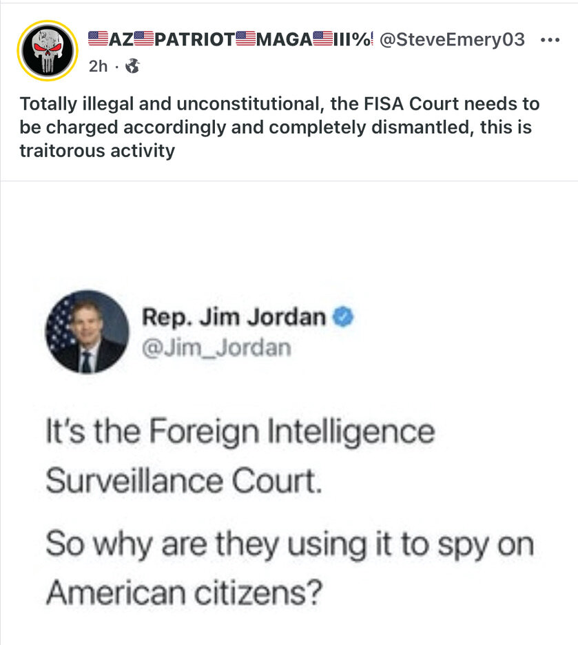This screenshot has height=645, width=578.
Task: Open the @SteveEmery03 handle
Action: point(452,39)
